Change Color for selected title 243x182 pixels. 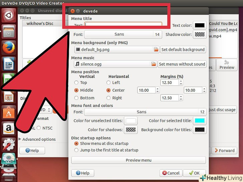click(200, 121)
